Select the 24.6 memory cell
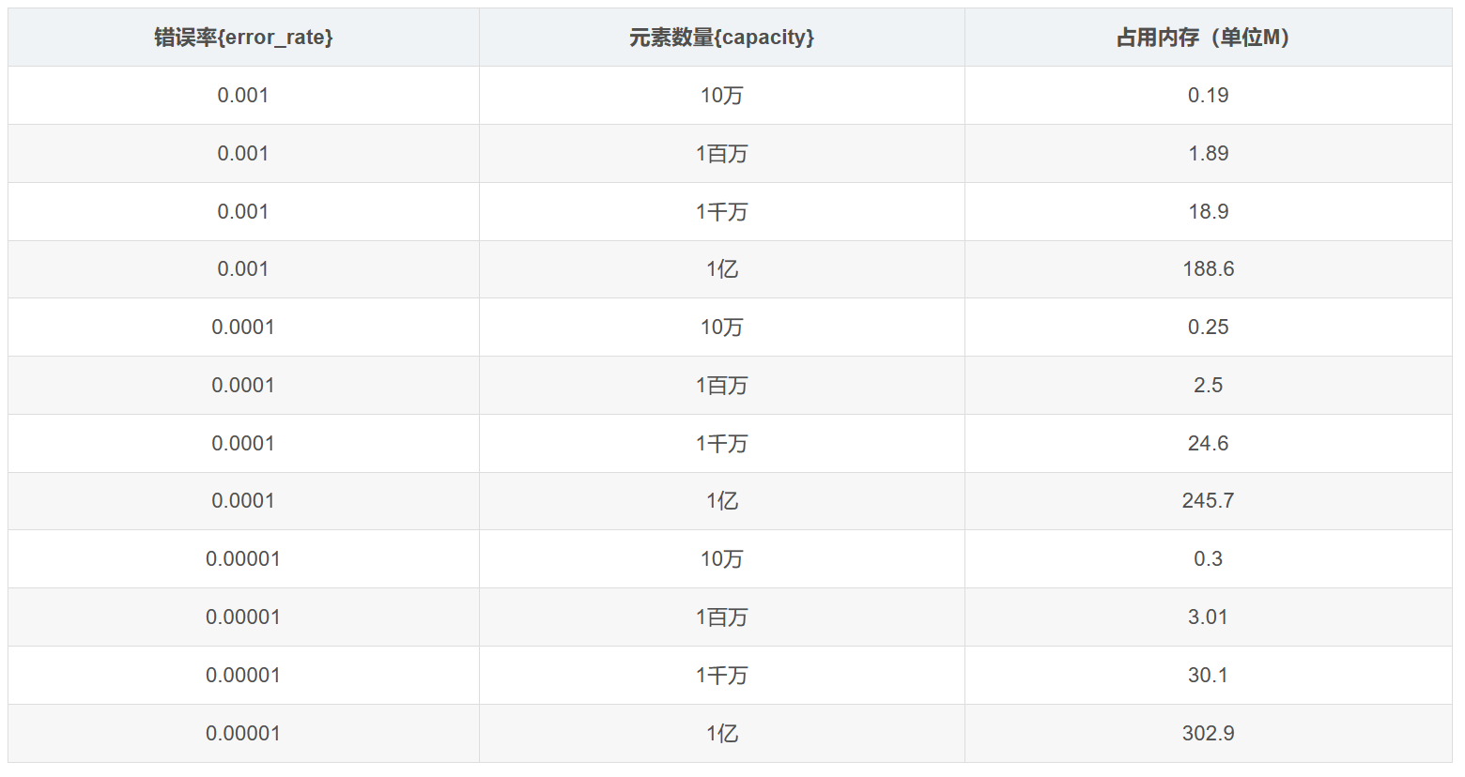 pyautogui.click(x=1208, y=444)
